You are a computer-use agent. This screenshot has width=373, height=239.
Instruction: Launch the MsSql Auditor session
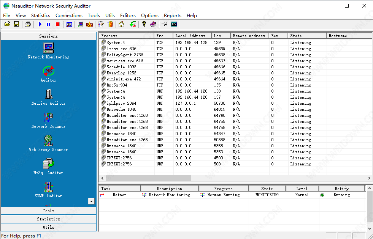(x=49, y=167)
